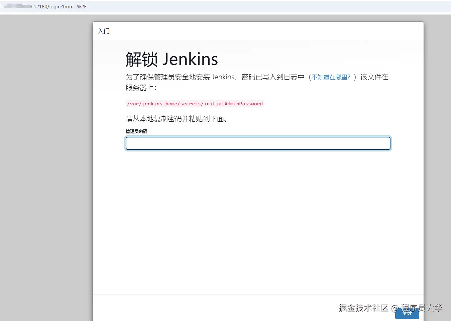Click the browser address bar URL

click(x=45, y=7)
